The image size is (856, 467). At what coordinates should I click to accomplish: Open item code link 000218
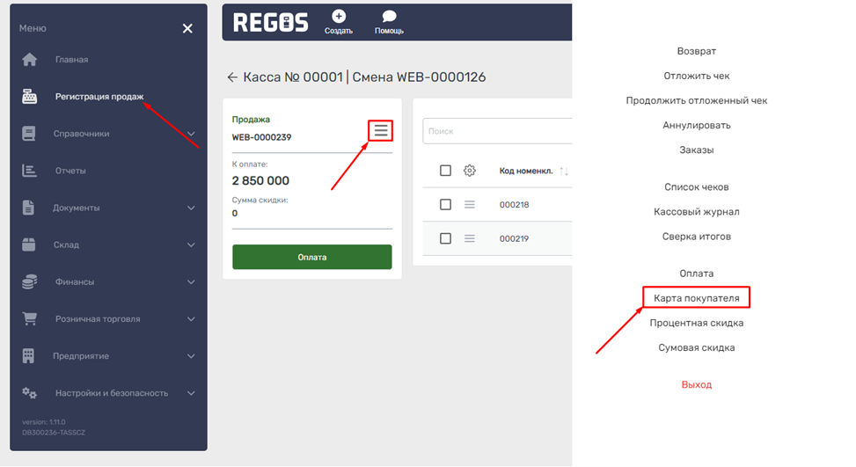tap(514, 204)
